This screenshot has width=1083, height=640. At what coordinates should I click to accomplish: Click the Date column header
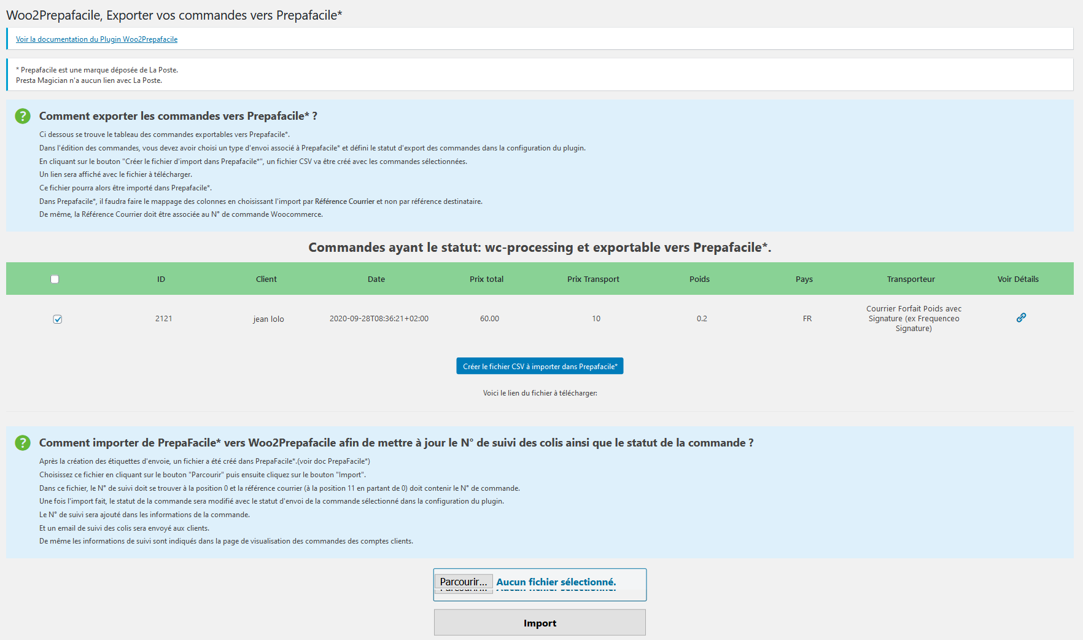pyautogui.click(x=376, y=279)
